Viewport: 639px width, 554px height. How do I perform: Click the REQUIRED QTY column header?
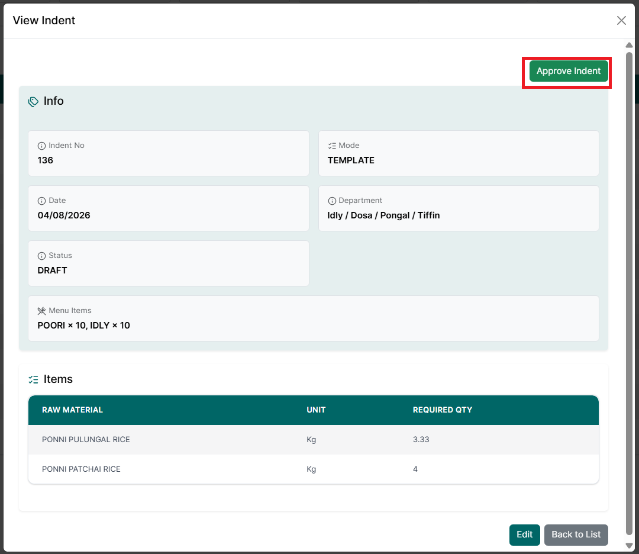pyautogui.click(x=442, y=410)
